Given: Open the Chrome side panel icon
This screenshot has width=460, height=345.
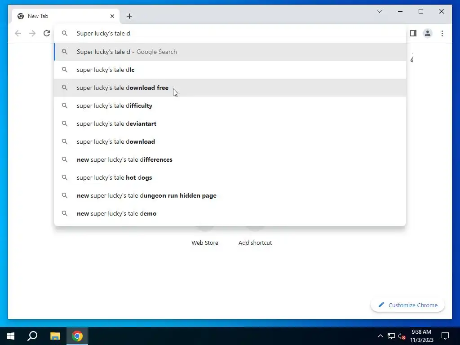Looking at the screenshot, I should pos(413,33).
